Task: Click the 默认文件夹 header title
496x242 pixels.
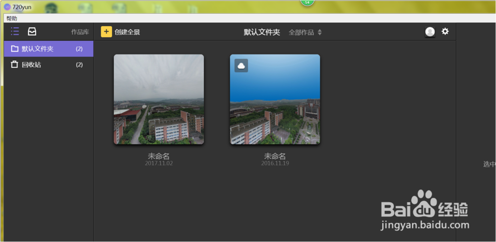Action: pos(262,32)
